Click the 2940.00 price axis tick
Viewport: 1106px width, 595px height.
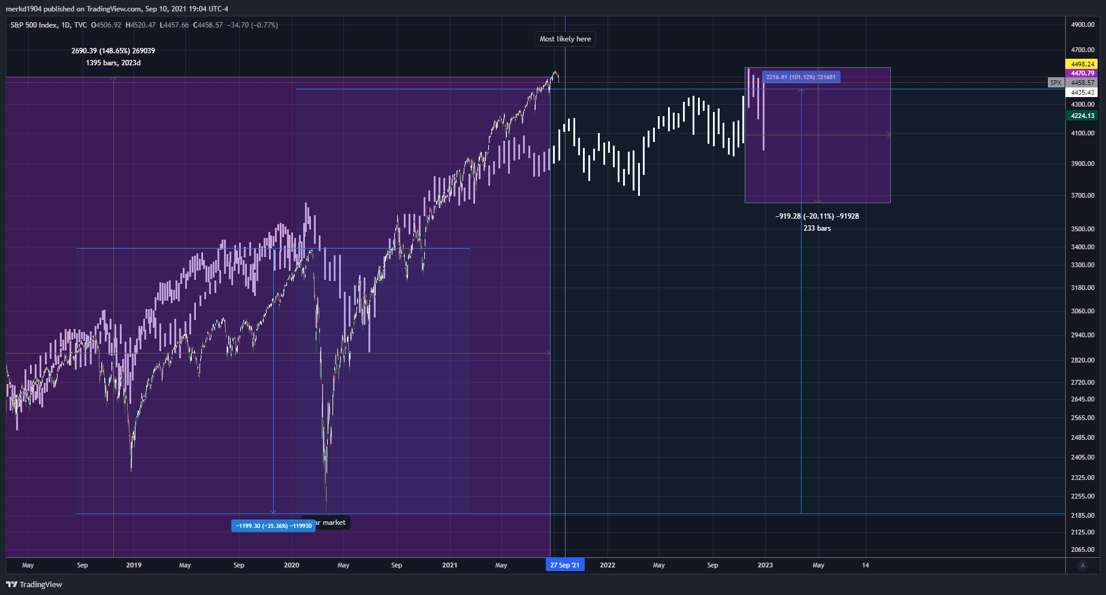pyautogui.click(x=1083, y=335)
